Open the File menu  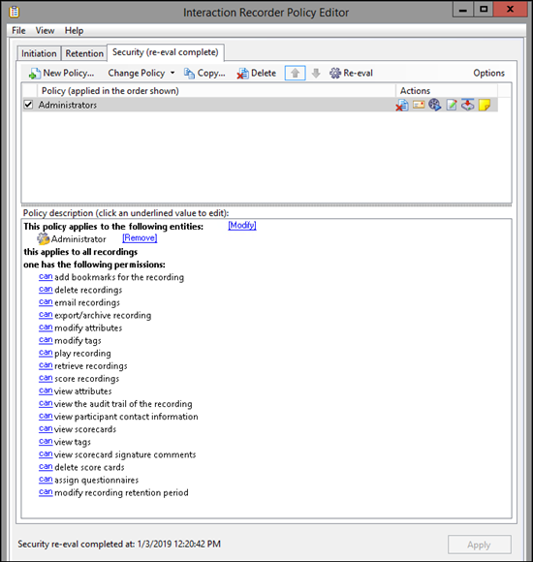[x=18, y=30]
